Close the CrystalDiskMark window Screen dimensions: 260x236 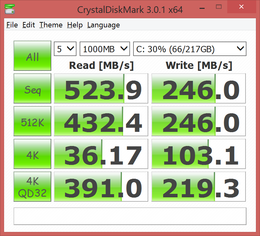(x=241, y=7)
